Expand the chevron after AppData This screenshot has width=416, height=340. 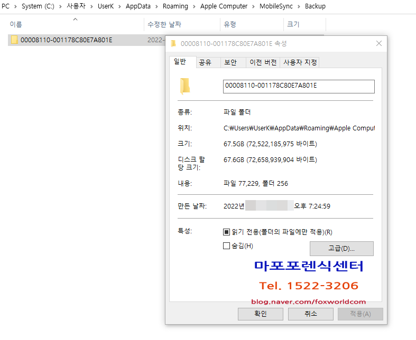[x=156, y=6]
